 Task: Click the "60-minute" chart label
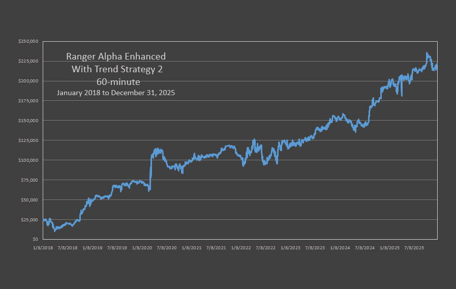(116, 81)
